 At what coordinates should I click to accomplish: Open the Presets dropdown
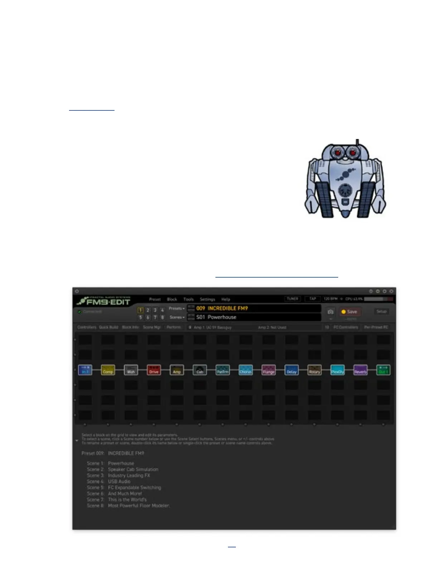pyautogui.click(x=177, y=308)
